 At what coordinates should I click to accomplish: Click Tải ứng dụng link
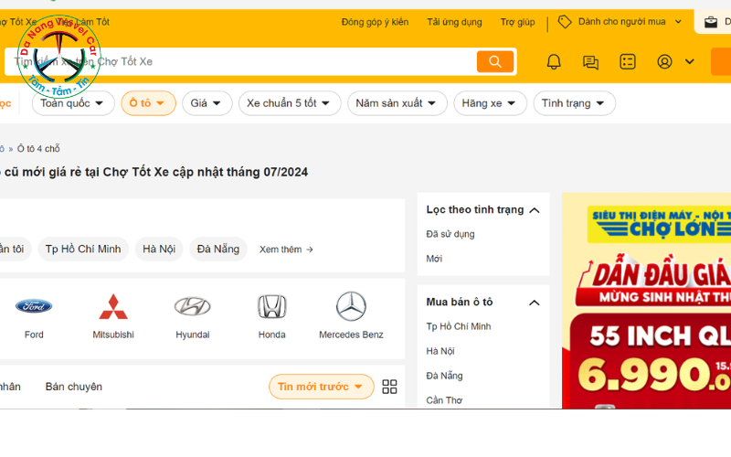coord(454,22)
